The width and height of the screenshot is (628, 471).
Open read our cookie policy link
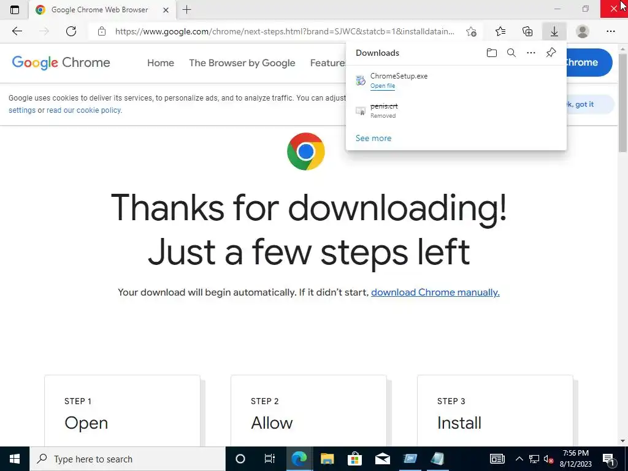(83, 110)
